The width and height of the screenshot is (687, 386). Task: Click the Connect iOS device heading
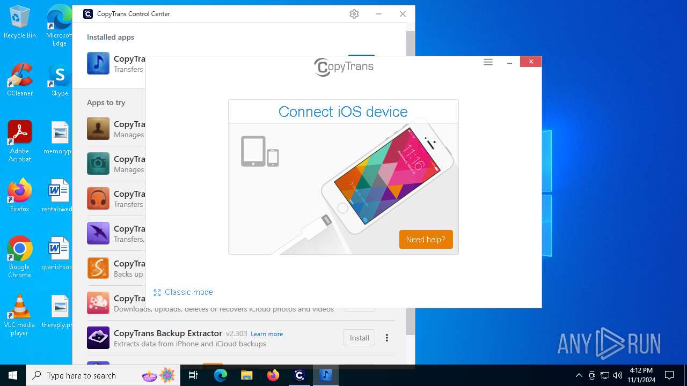click(x=343, y=112)
